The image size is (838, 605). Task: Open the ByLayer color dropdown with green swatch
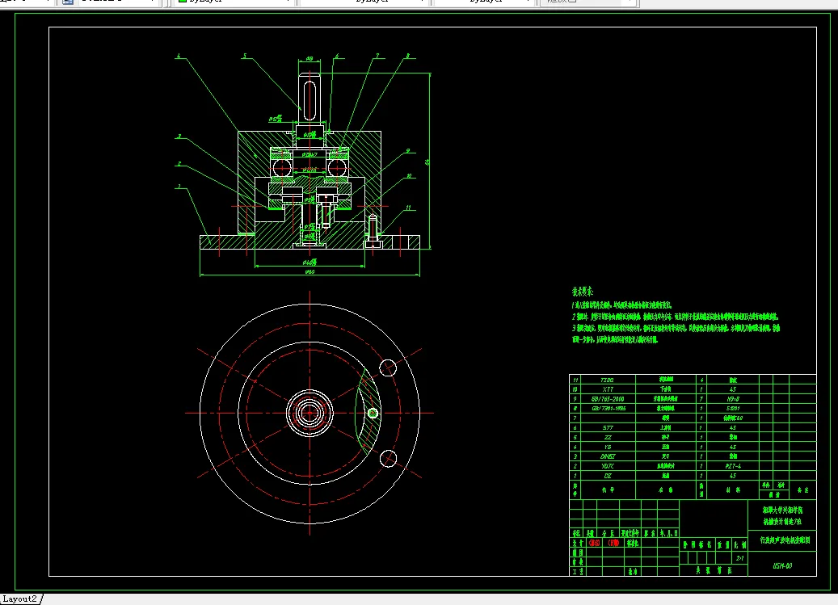pyautogui.click(x=234, y=2)
